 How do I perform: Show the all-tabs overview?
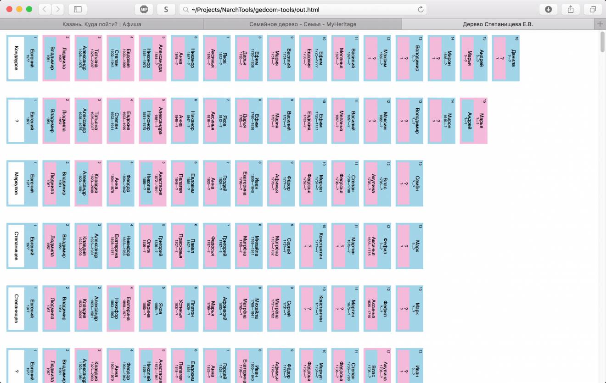point(593,9)
